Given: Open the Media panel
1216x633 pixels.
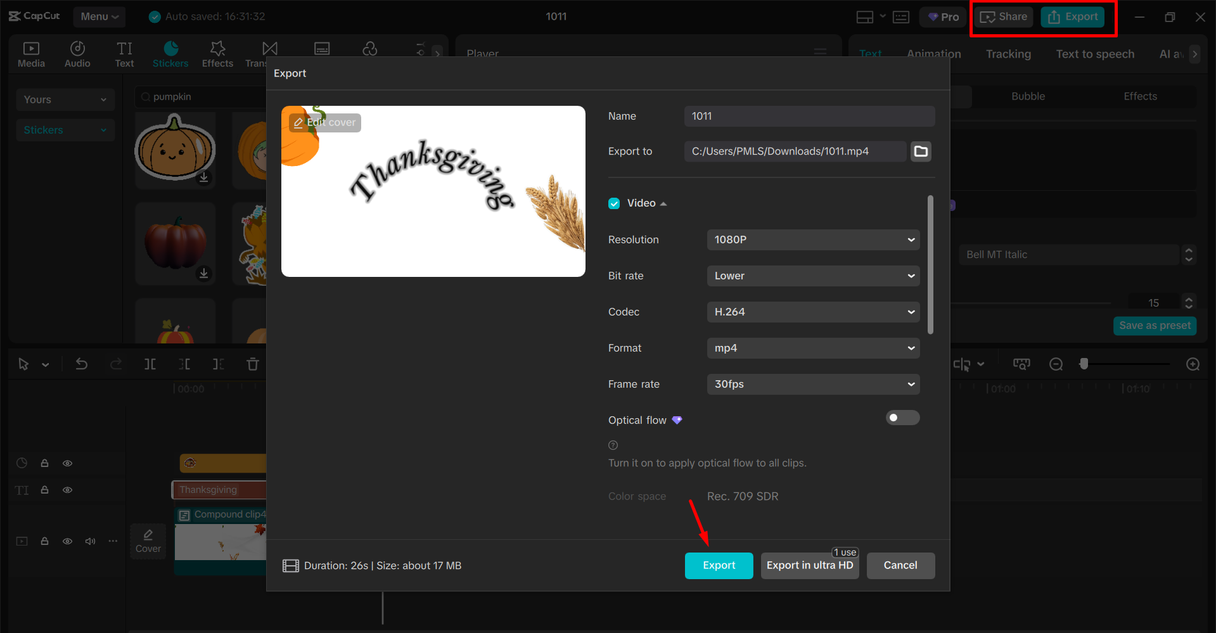Looking at the screenshot, I should (31, 53).
